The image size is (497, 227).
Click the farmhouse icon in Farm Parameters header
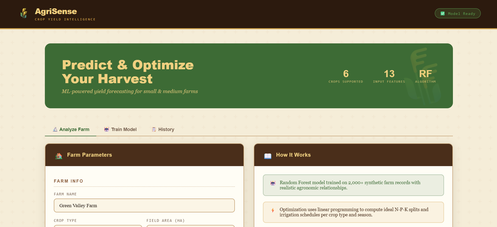tap(59, 155)
